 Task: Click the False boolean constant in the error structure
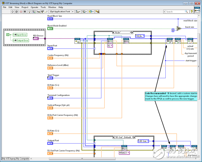[8, 34]
